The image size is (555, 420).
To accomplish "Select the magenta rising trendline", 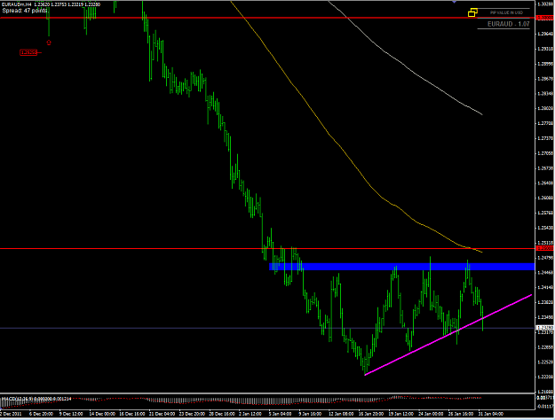I will 448,335.
